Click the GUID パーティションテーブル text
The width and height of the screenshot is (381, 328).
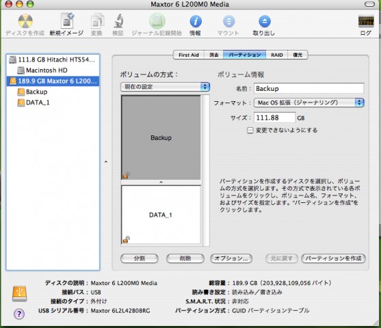(270, 310)
